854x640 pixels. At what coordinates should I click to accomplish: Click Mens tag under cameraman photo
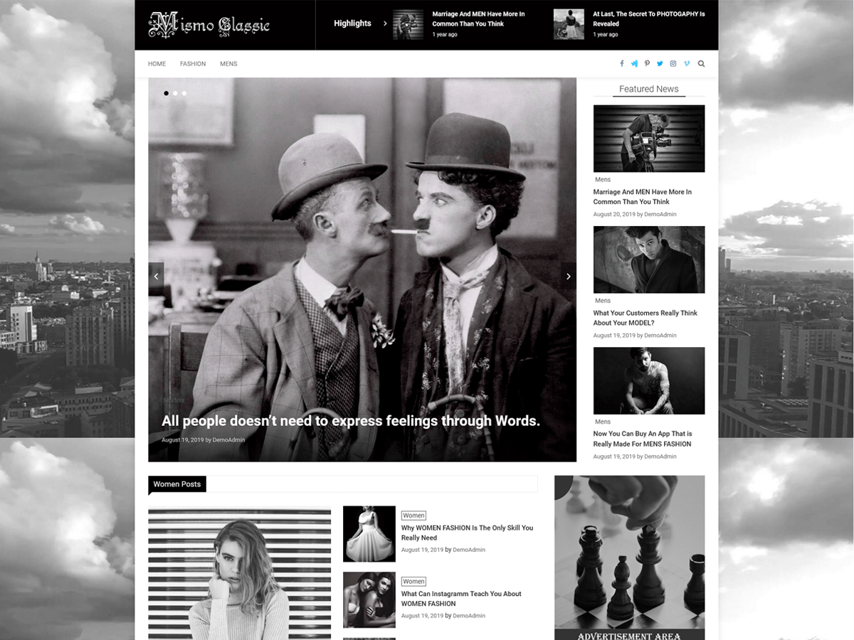(603, 180)
